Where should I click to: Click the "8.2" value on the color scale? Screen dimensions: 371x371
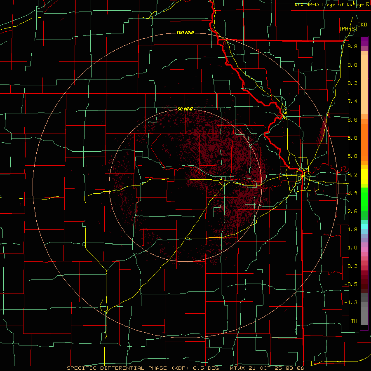pos(352,83)
